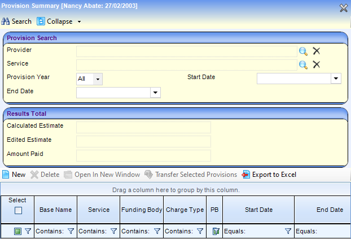This screenshot has height=239, width=351.
Task: Open the End Date picker dropdown
Action: tap(155, 92)
